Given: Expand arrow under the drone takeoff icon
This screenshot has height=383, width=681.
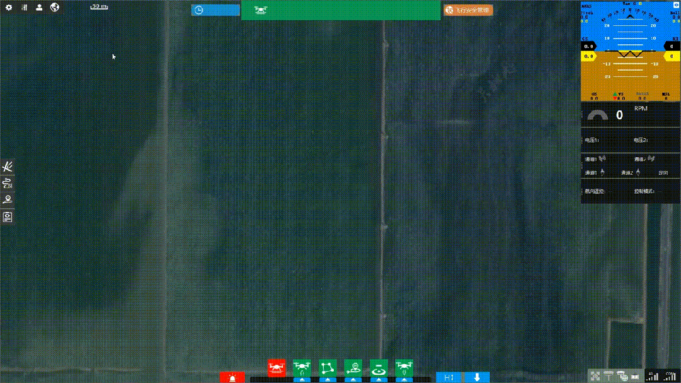Looking at the screenshot, I should click(x=302, y=380).
